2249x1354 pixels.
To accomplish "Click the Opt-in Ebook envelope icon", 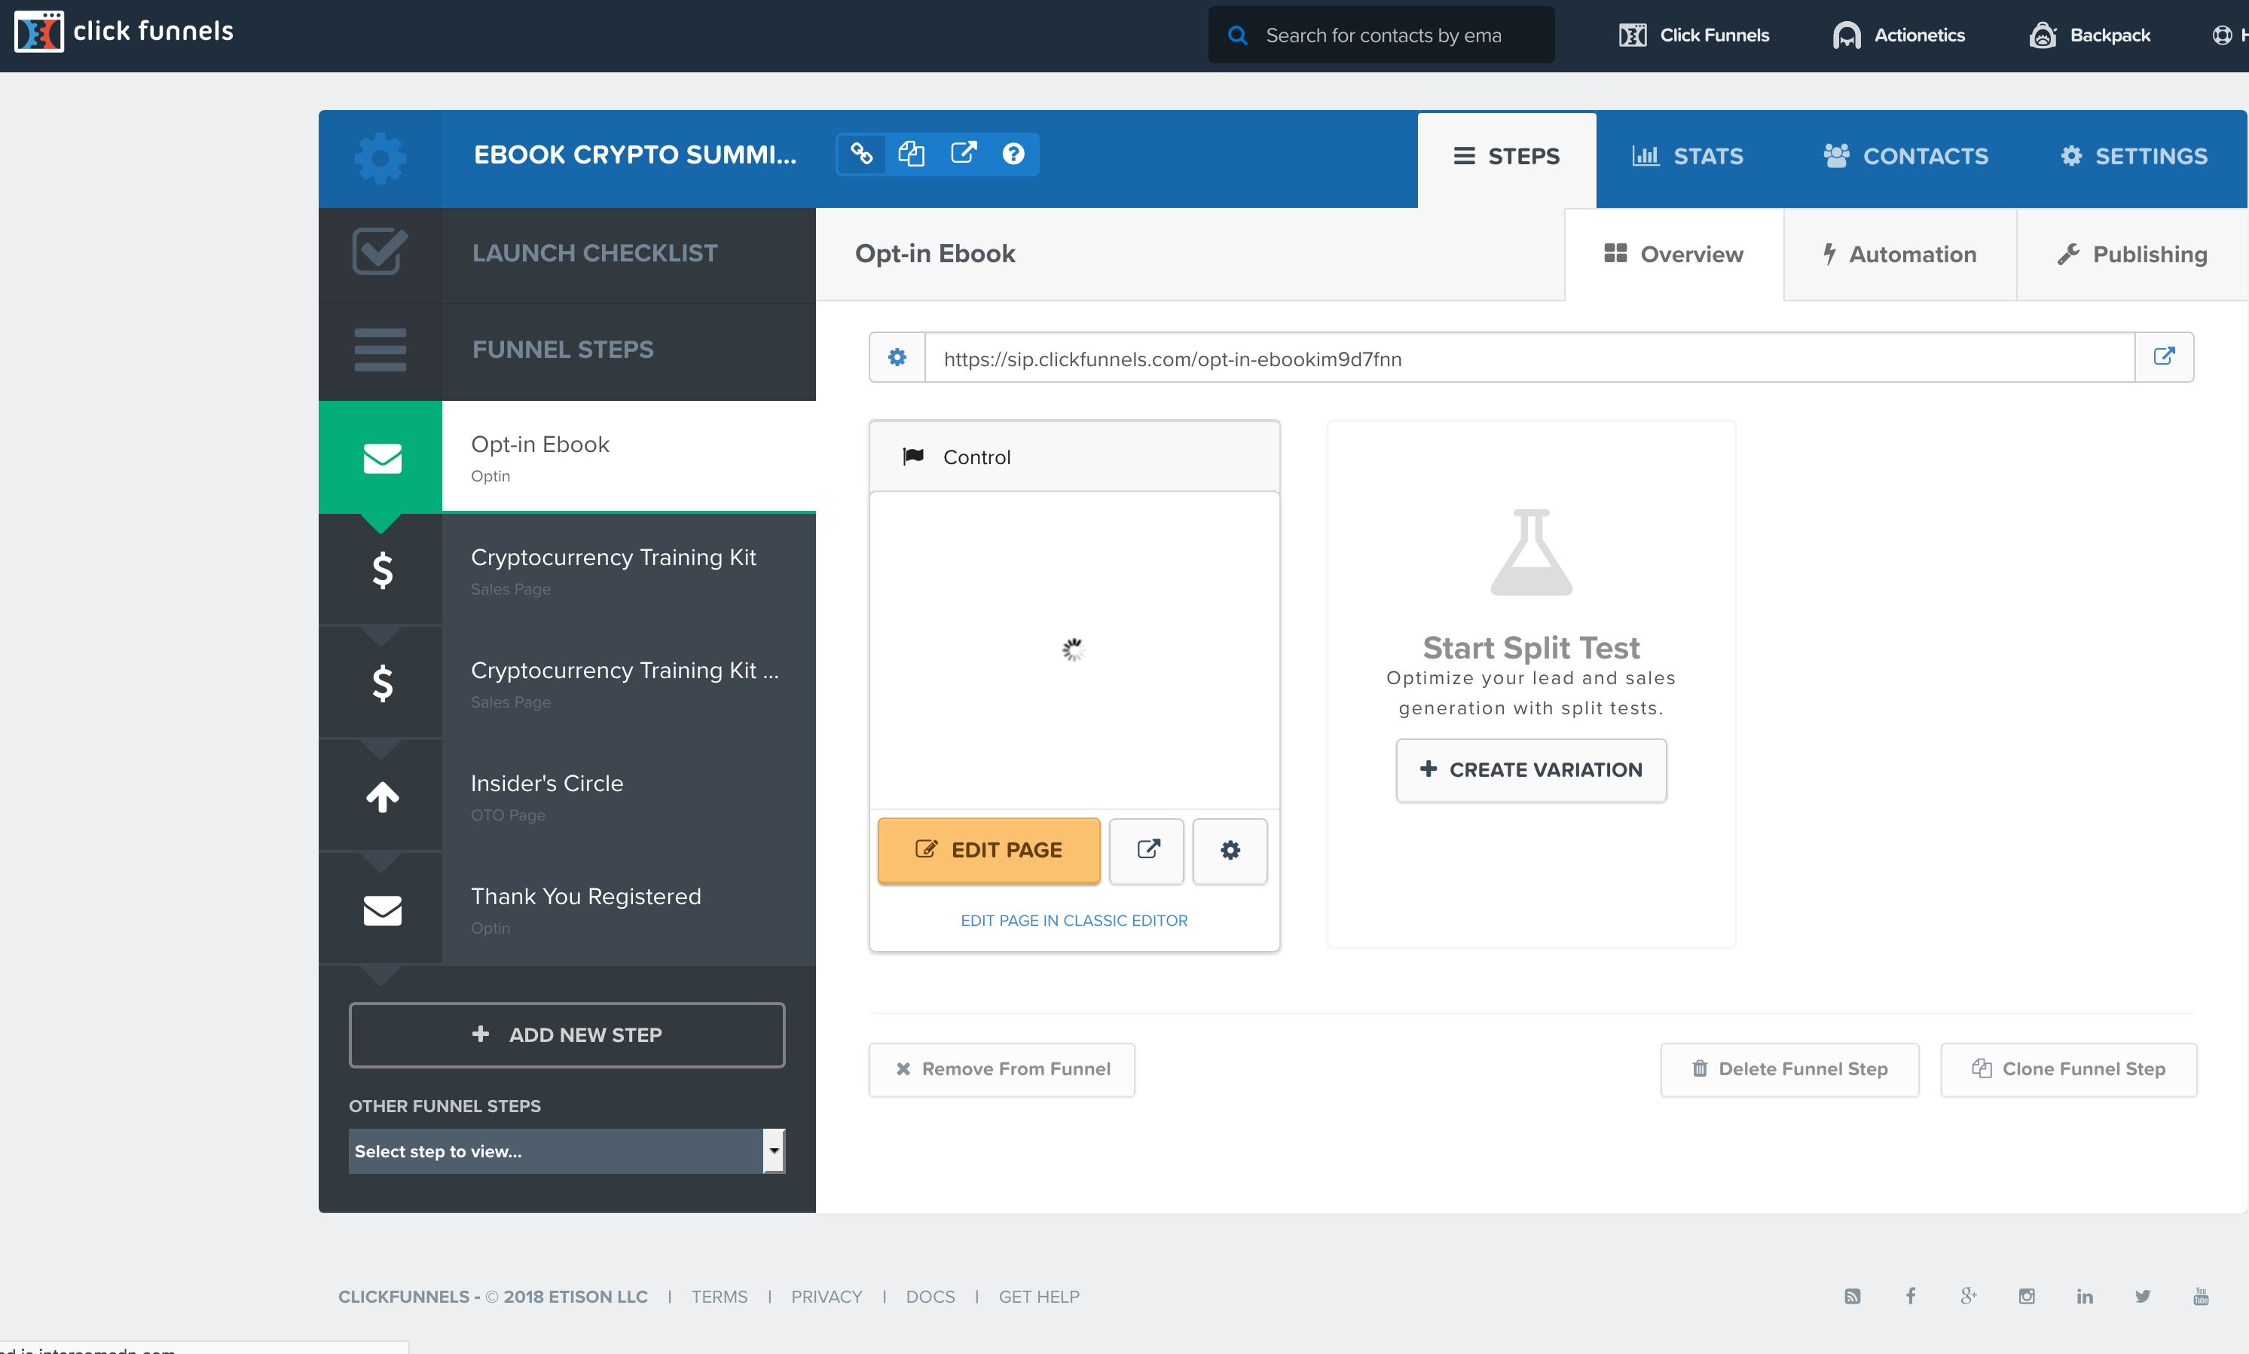I will [x=382, y=458].
